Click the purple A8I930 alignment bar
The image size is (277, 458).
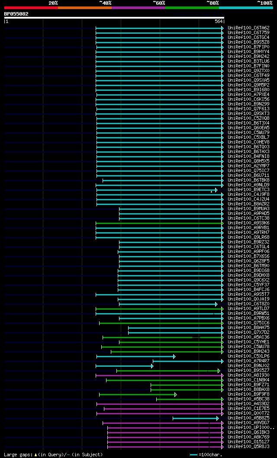click(x=160, y=376)
